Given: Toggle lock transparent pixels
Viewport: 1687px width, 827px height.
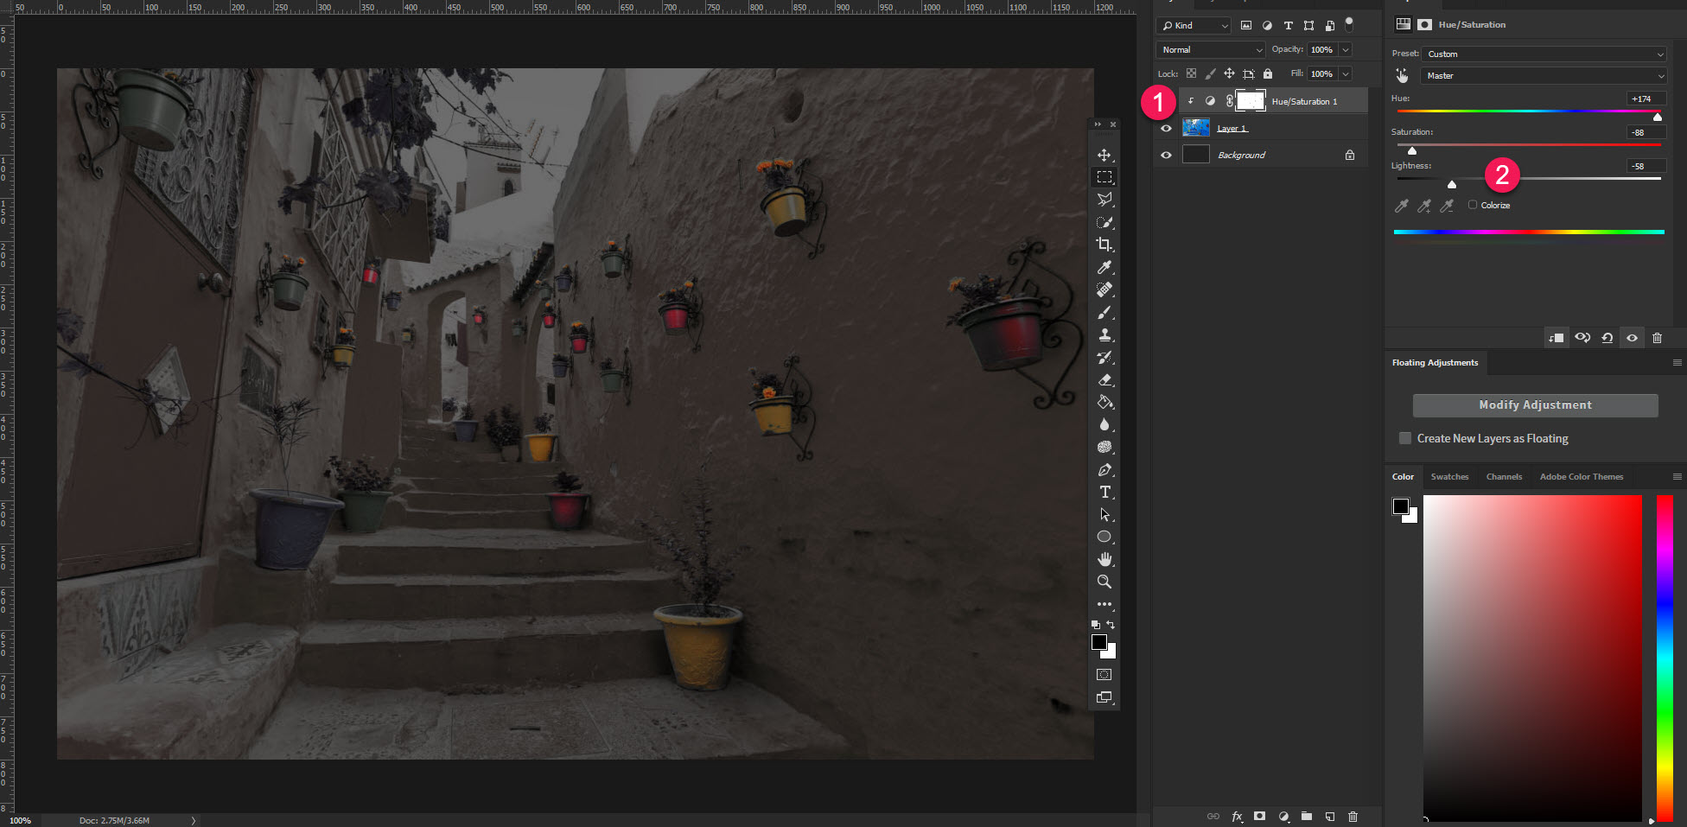Looking at the screenshot, I should point(1191,73).
